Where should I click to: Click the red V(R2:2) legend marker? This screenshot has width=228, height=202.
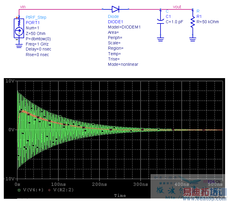(x=49, y=190)
